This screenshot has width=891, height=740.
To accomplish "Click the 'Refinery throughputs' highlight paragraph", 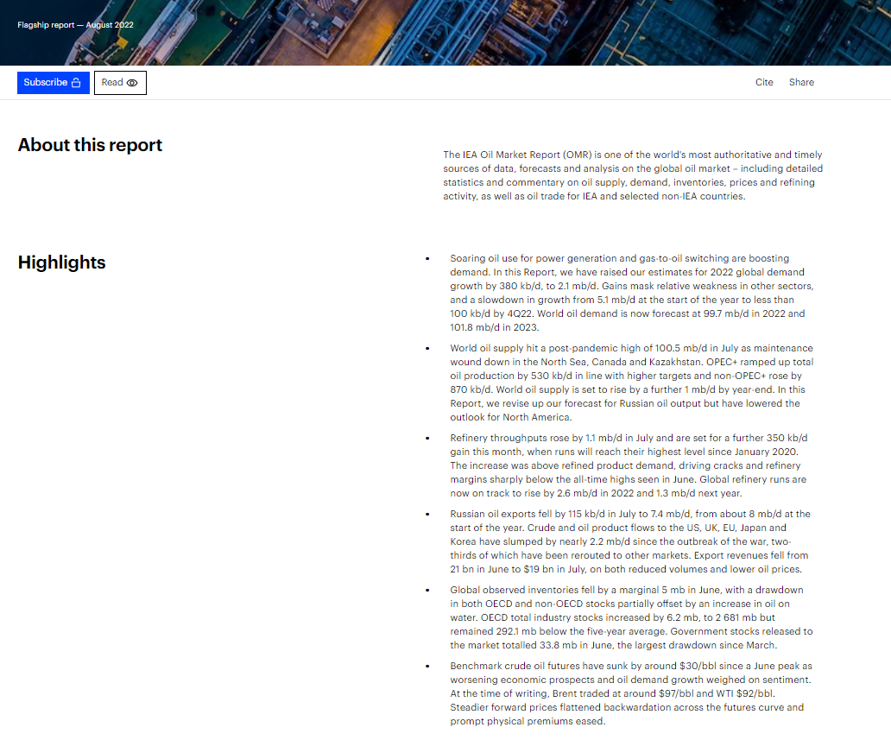I will pyautogui.click(x=629, y=465).
